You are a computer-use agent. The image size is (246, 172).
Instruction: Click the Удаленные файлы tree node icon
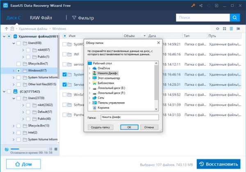pos(15,37)
